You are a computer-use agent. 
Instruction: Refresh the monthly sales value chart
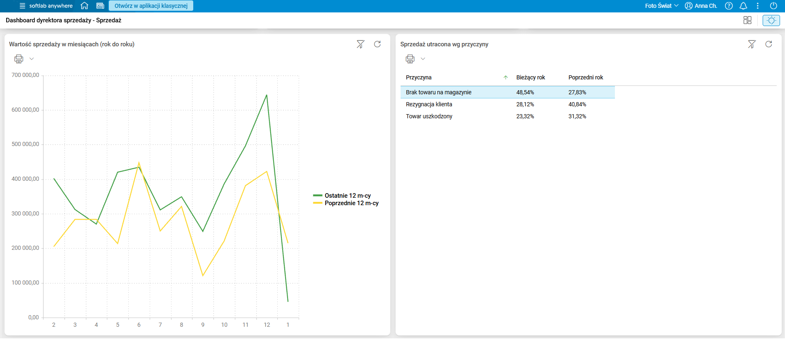click(377, 44)
